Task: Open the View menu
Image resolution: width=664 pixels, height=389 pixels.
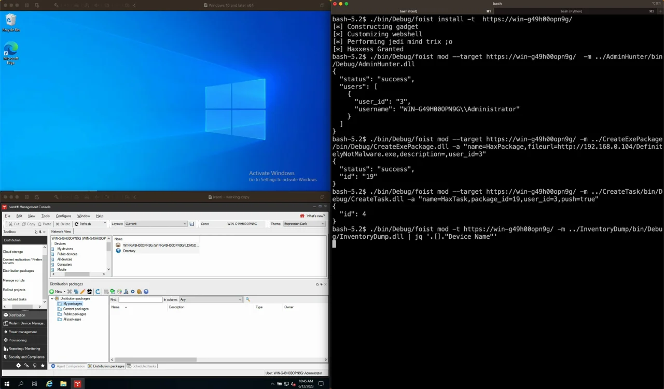Action: (x=32, y=216)
